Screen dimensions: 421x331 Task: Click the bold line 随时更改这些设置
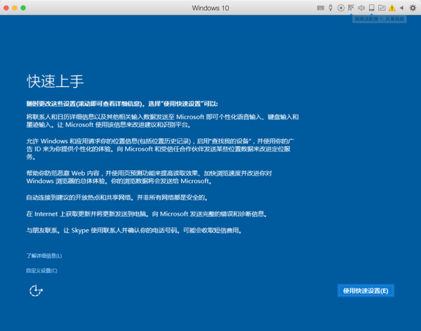pyautogui.click(x=122, y=104)
